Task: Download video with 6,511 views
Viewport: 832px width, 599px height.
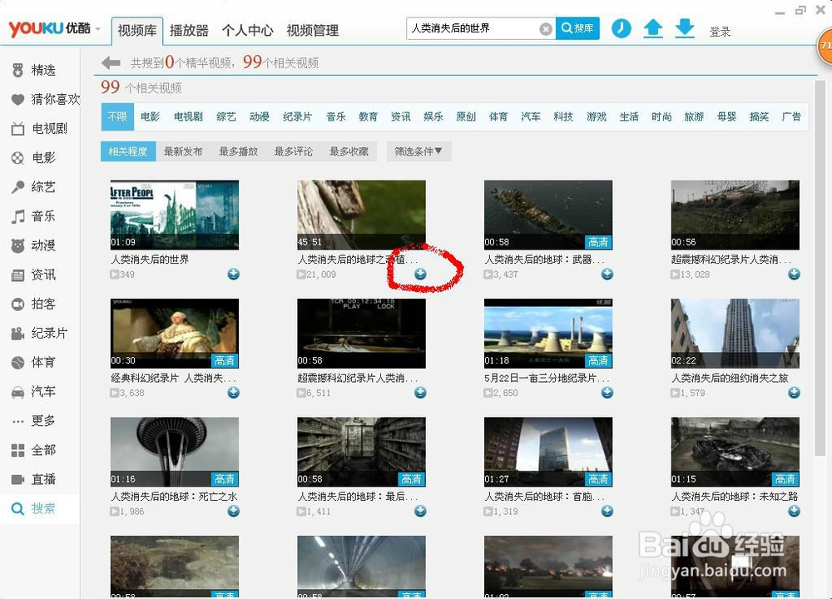Action: click(420, 392)
